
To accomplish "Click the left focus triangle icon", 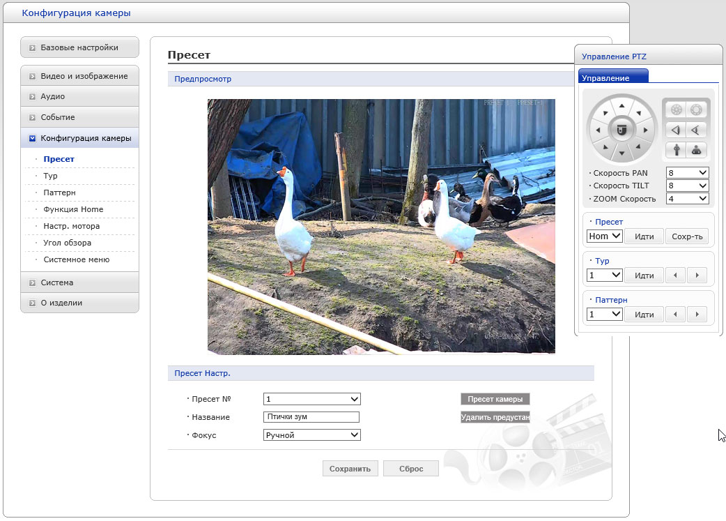I will [x=675, y=130].
